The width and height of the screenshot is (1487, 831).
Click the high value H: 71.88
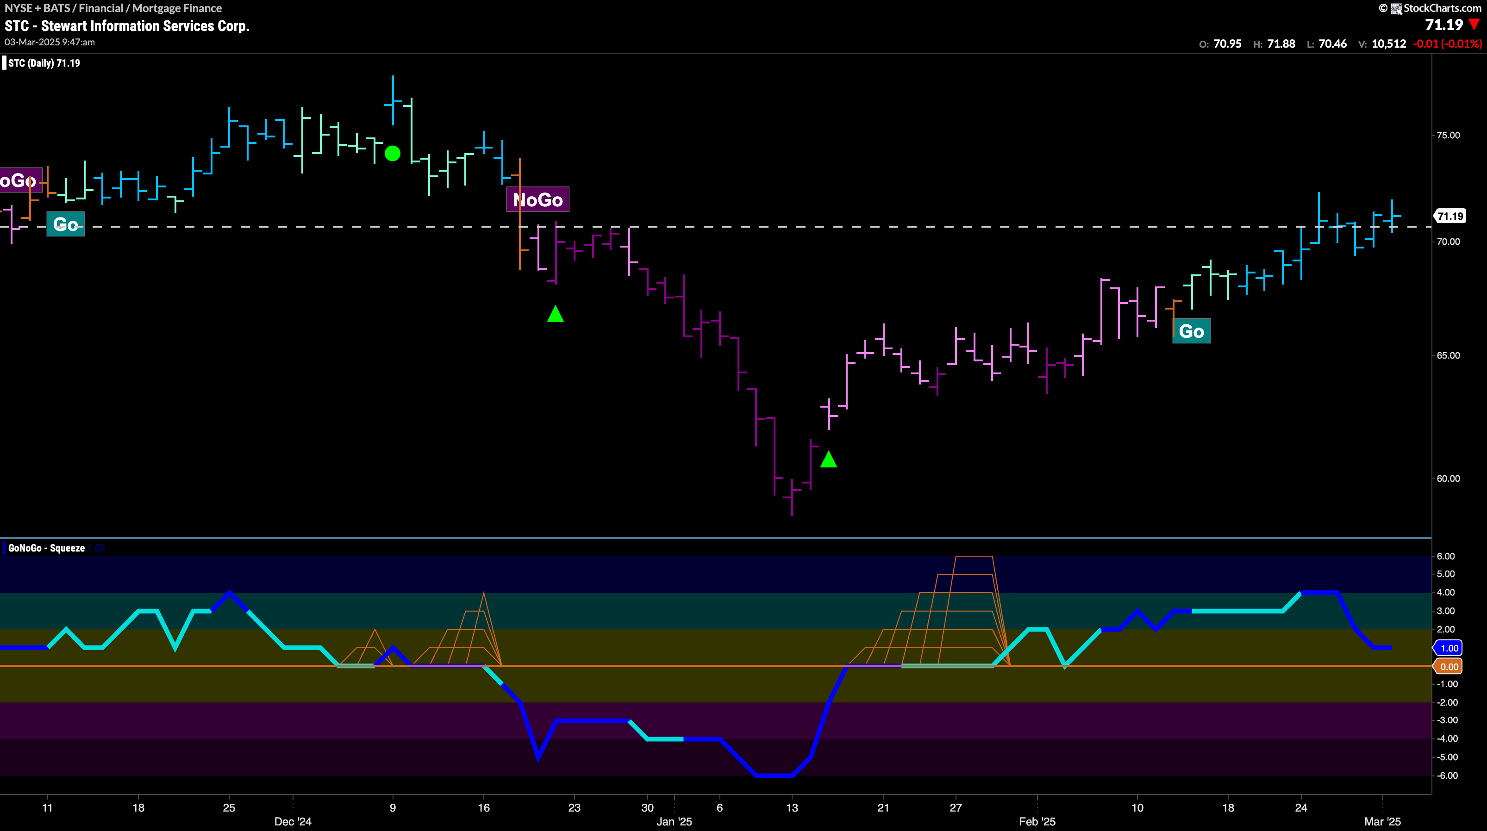(1274, 44)
